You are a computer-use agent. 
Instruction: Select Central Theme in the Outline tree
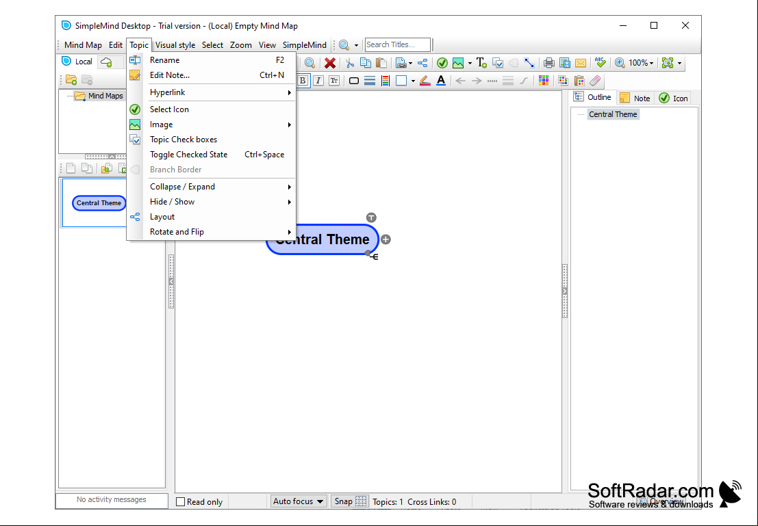pyautogui.click(x=613, y=114)
